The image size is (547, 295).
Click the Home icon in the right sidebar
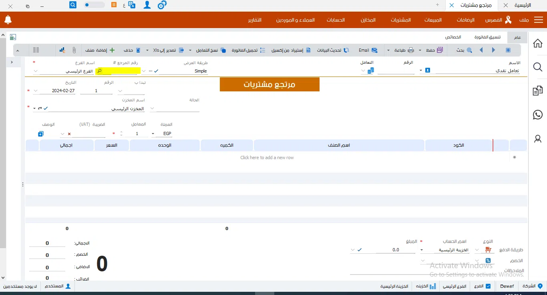[537, 43]
